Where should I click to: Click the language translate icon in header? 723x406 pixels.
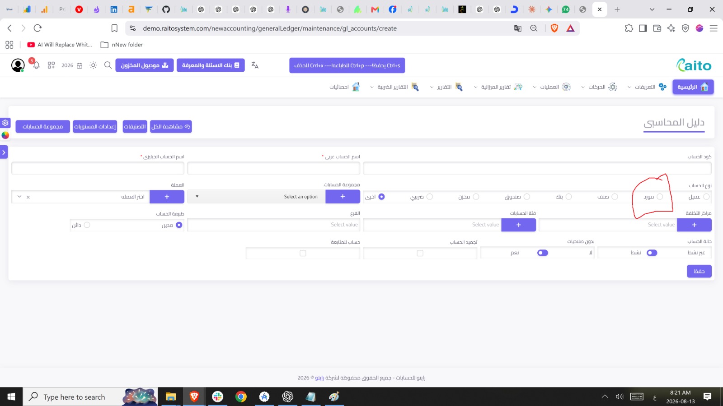click(255, 65)
